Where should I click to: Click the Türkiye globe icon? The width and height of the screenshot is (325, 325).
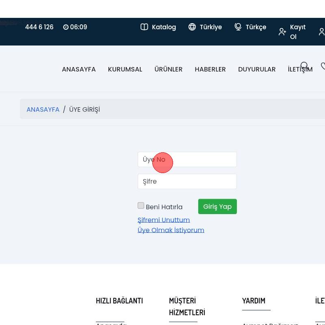[x=192, y=27]
